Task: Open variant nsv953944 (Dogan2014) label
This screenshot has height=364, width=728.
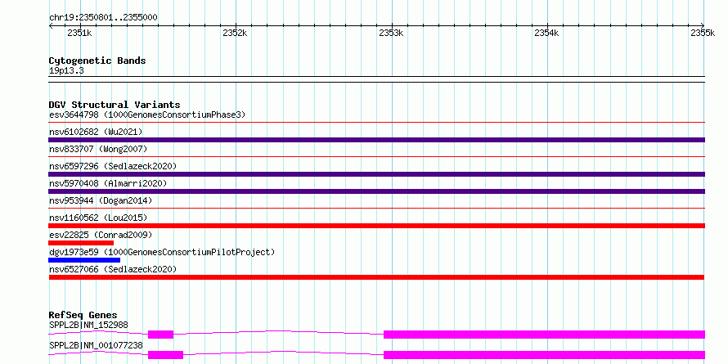Action: tap(101, 200)
